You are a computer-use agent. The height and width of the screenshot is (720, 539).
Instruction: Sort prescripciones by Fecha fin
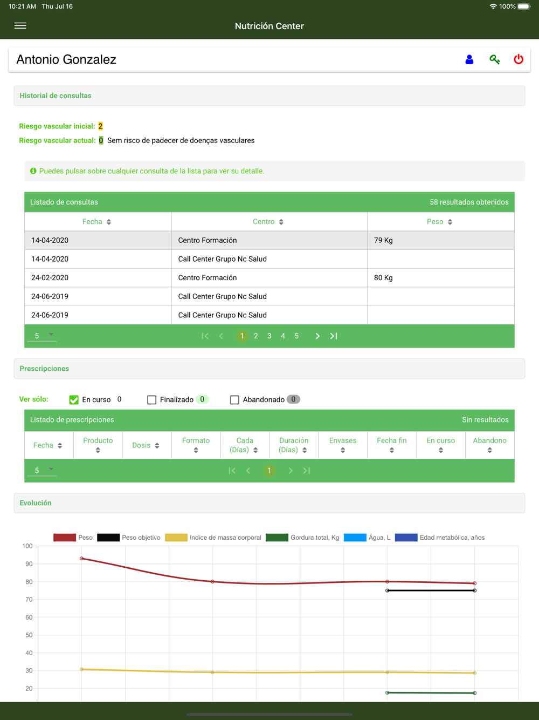(392, 445)
